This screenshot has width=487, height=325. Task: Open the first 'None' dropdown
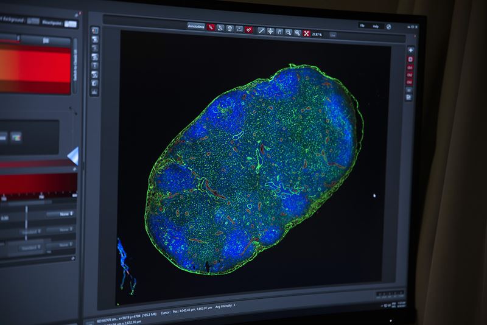(64, 214)
